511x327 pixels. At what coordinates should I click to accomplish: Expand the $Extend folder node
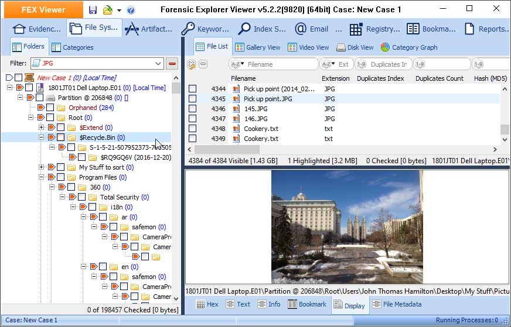tap(41, 128)
